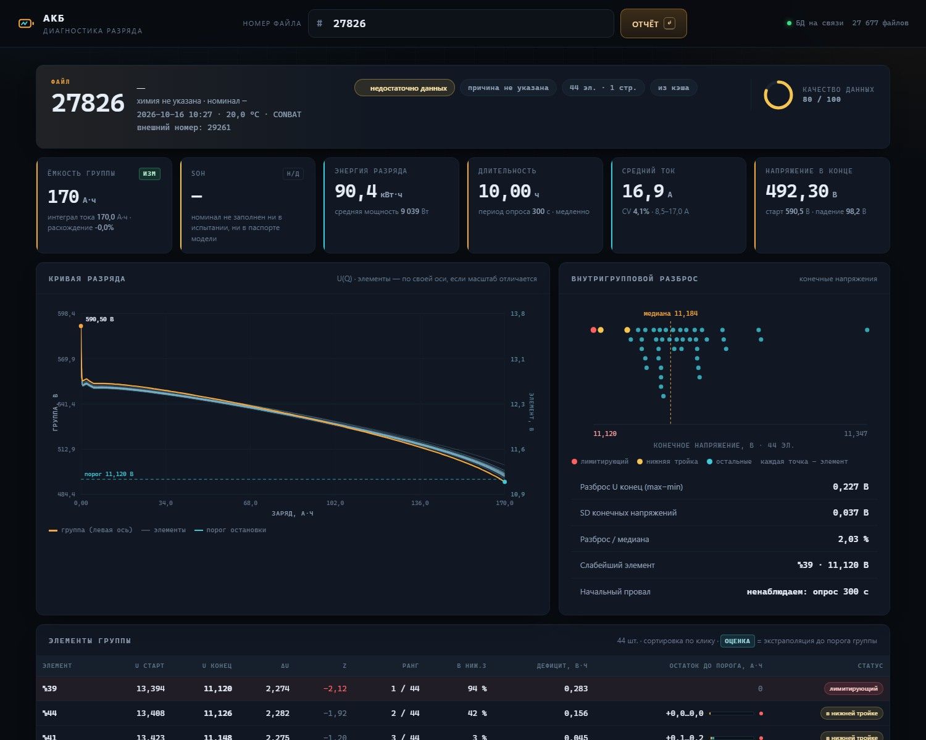Click the data quality ring gauge
Screen dimensions: 926x740
coord(778,95)
